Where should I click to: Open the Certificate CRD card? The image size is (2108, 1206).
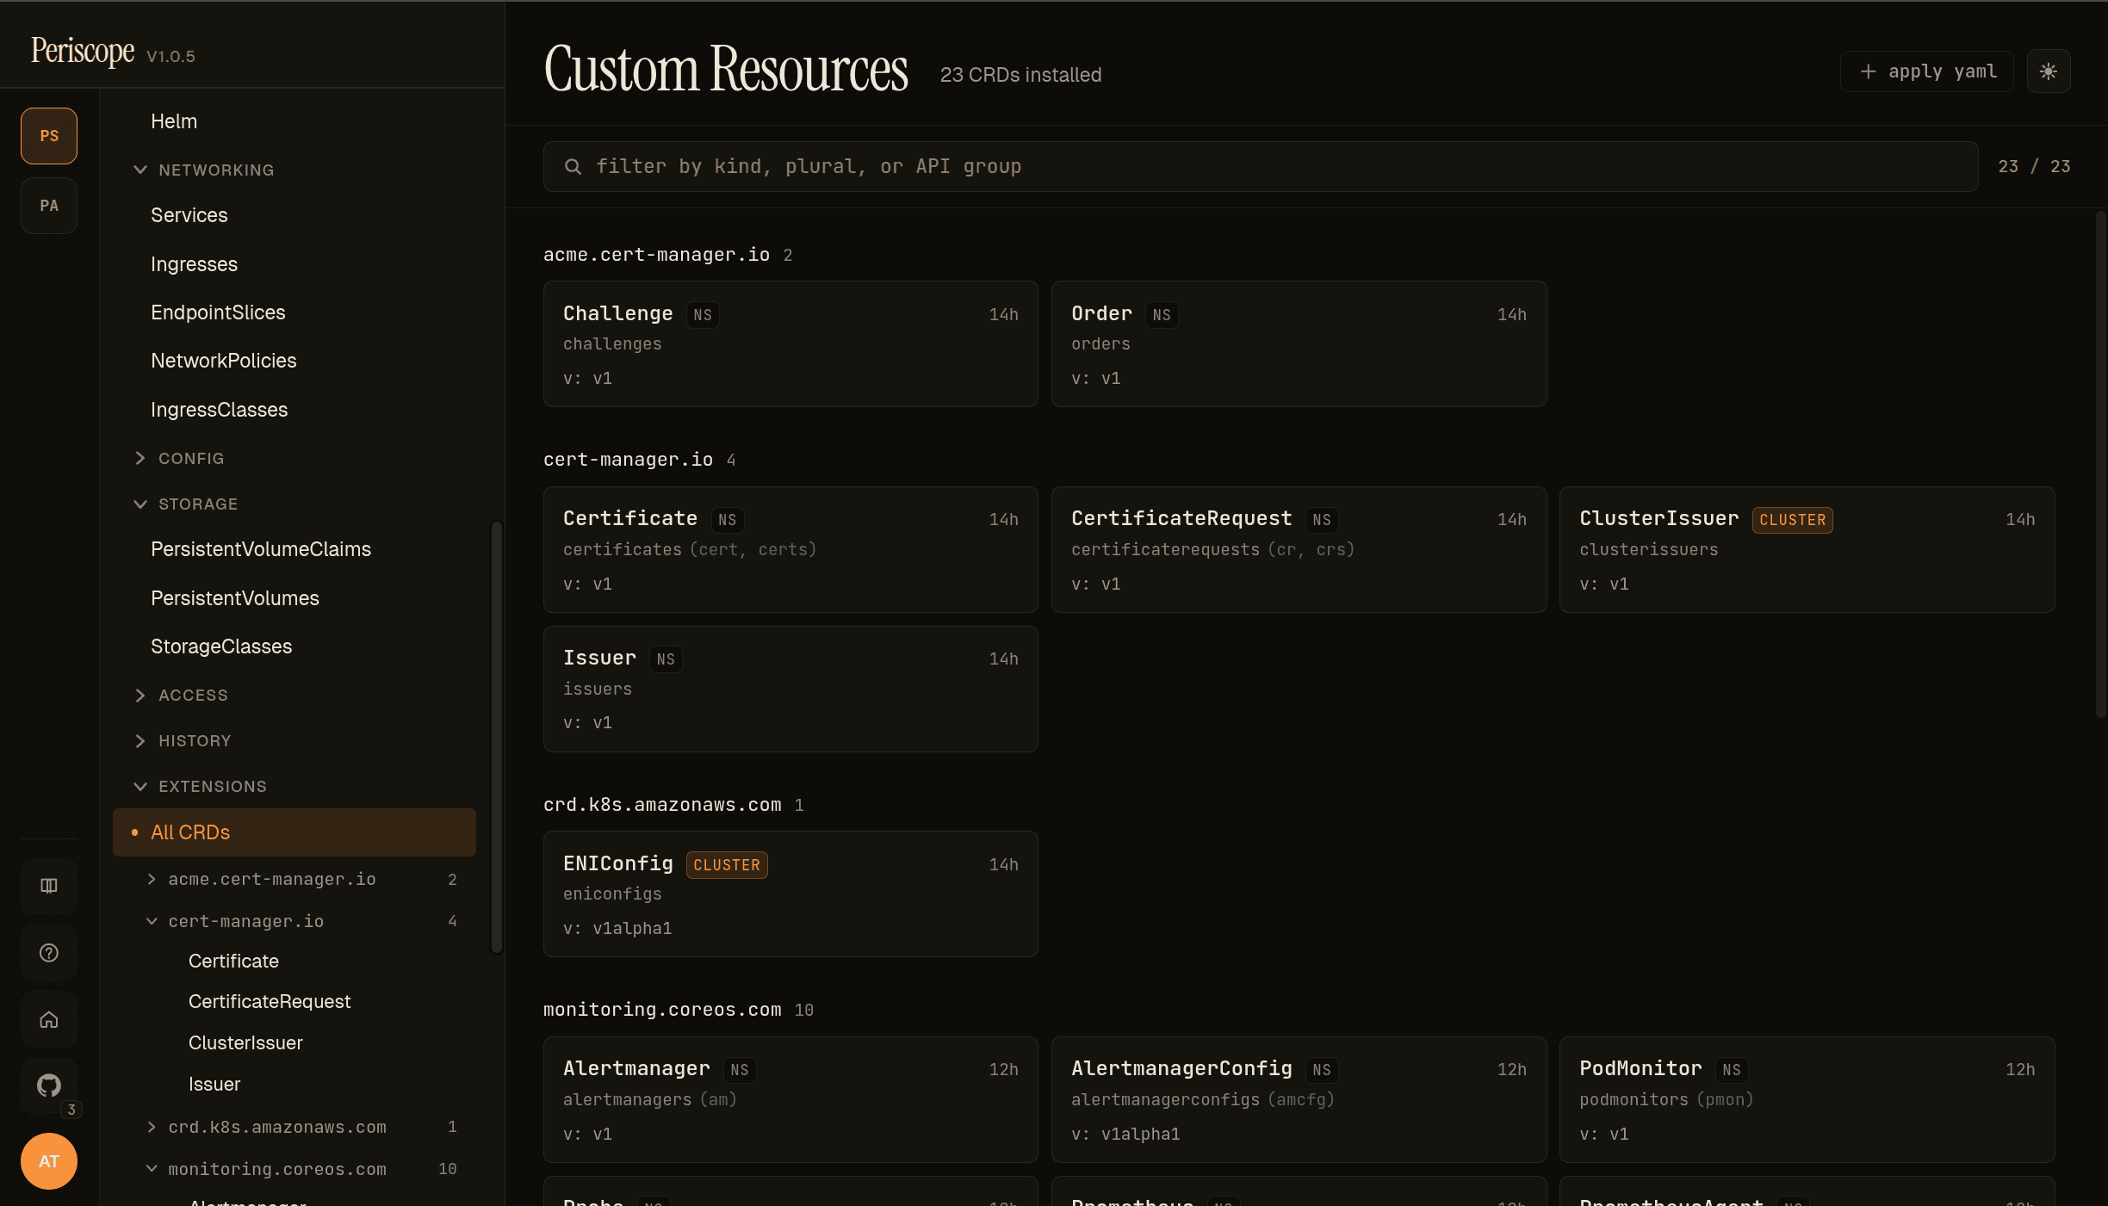[x=790, y=550]
